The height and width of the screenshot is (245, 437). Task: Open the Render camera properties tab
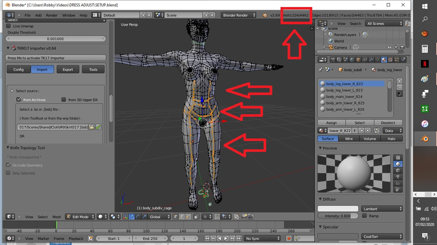[x=333, y=60]
